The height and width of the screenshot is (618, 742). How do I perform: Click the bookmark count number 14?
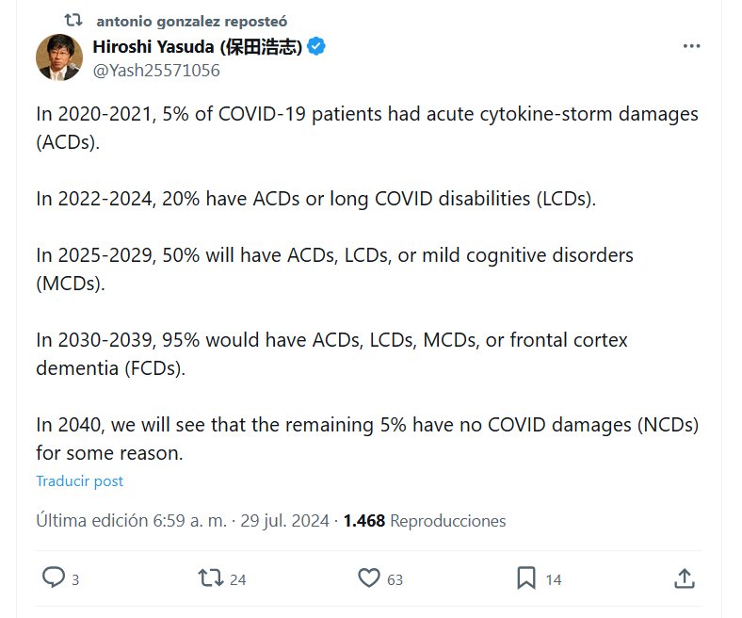(x=554, y=579)
